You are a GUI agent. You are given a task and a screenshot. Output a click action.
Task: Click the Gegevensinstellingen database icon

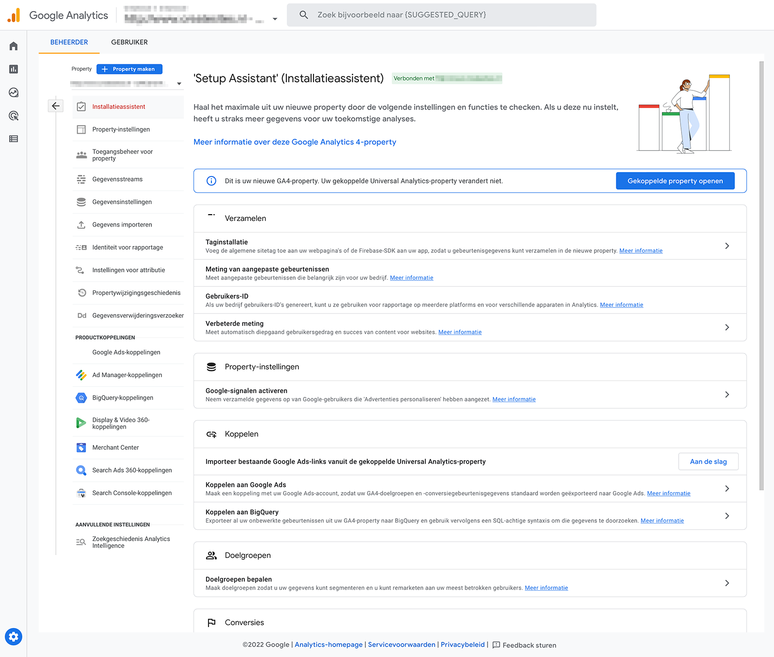point(81,202)
